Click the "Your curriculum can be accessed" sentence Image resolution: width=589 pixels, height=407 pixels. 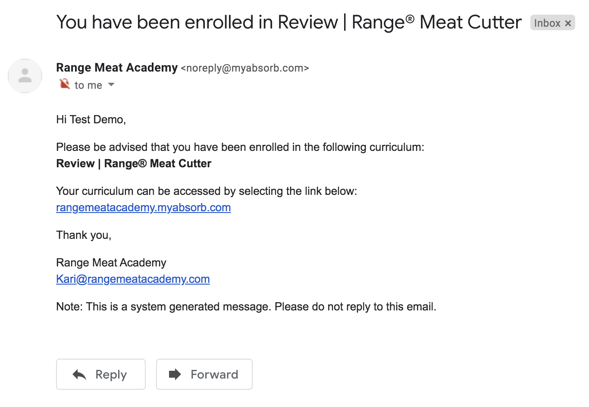[207, 191]
